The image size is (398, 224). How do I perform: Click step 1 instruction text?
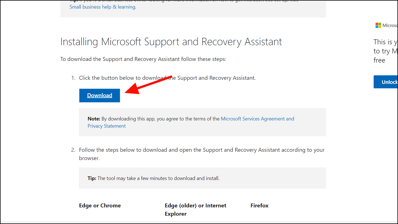tap(167, 78)
